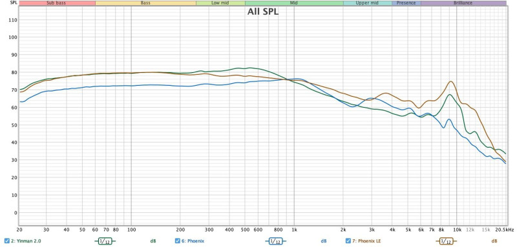Viewport: 517px width, 247px height.
Task: Click the '2: Yinman 2.0' legend label
Action: (x=26, y=241)
